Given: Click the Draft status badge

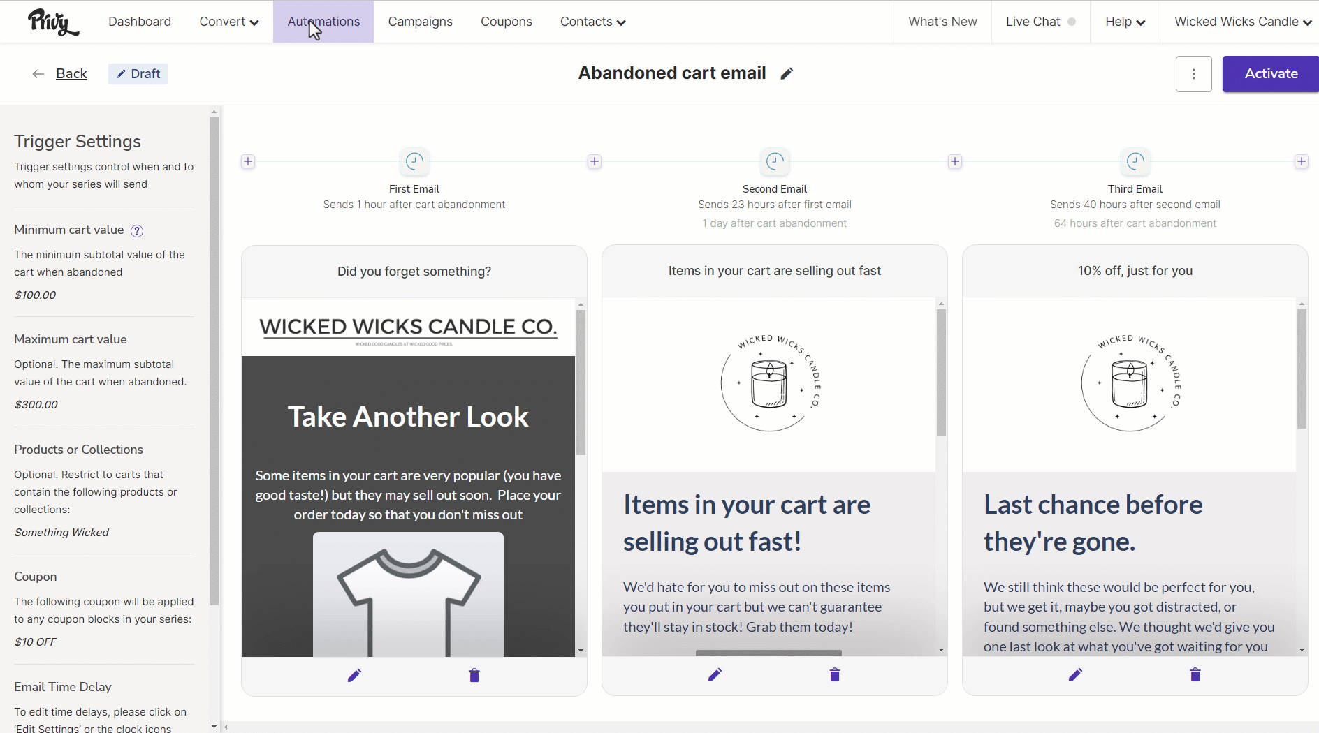Looking at the screenshot, I should pos(138,74).
